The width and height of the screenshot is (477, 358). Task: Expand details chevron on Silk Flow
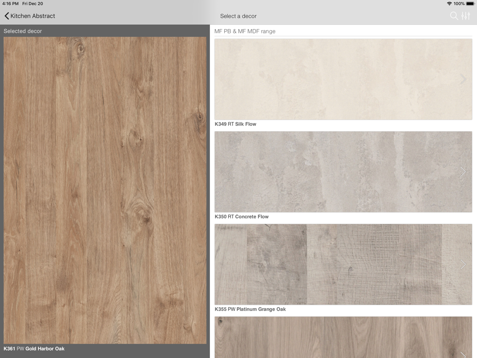(463, 79)
